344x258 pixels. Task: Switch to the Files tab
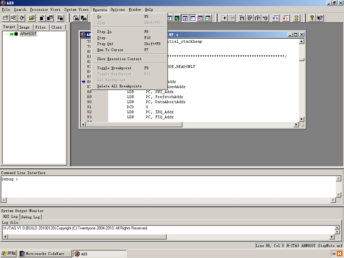pyautogui.click(x=41, y=27)
